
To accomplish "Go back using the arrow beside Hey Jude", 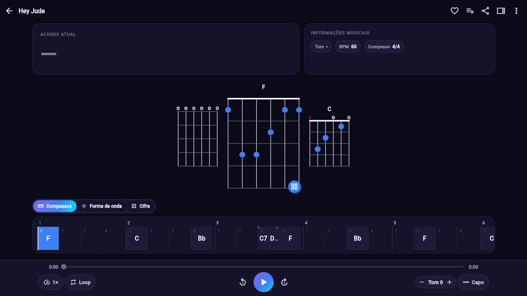I will (9, 11).
